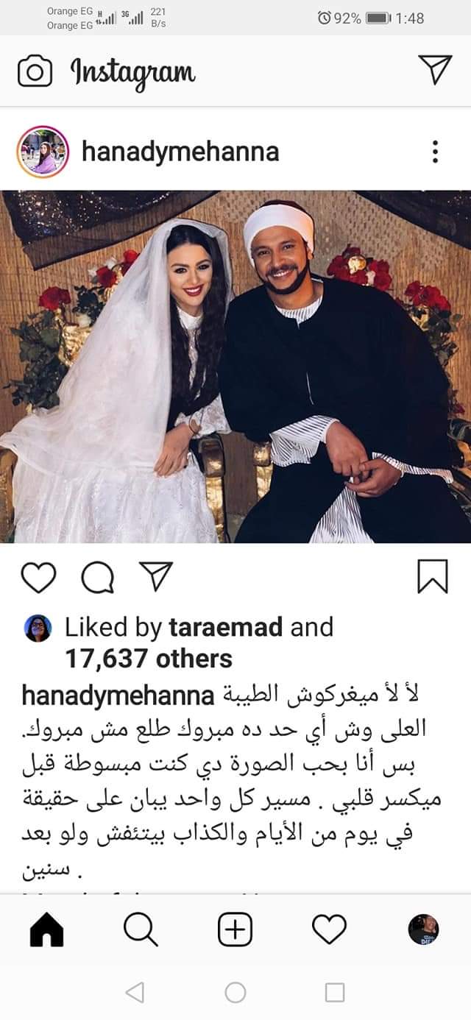The width and height of the screenshot is (471, 1020).
Task: Open comments via speech bubble icon
Action: tap(98, 578)
